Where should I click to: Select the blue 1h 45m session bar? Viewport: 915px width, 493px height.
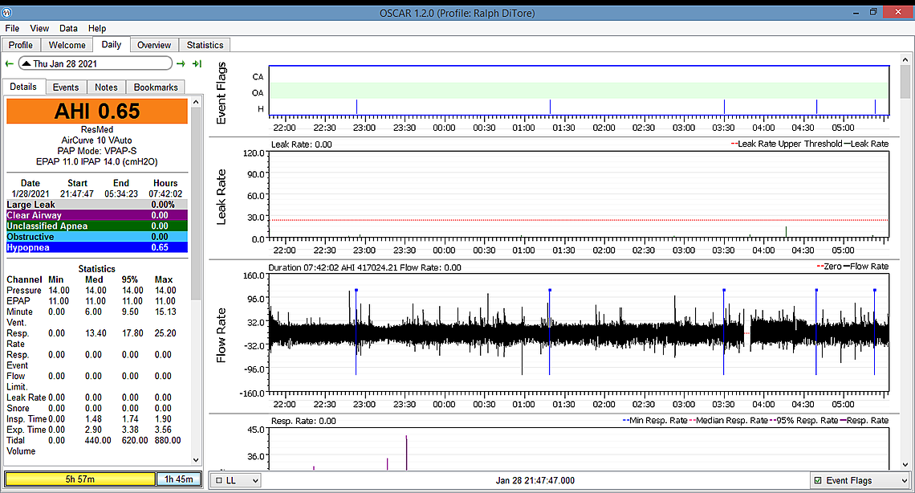[178, 479]
